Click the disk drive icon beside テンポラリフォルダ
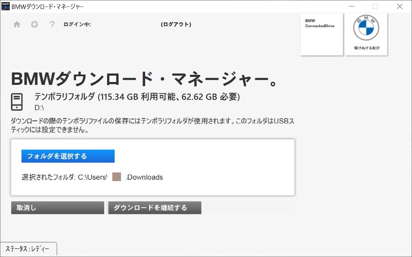412x257 pixels. click(16, 102)
